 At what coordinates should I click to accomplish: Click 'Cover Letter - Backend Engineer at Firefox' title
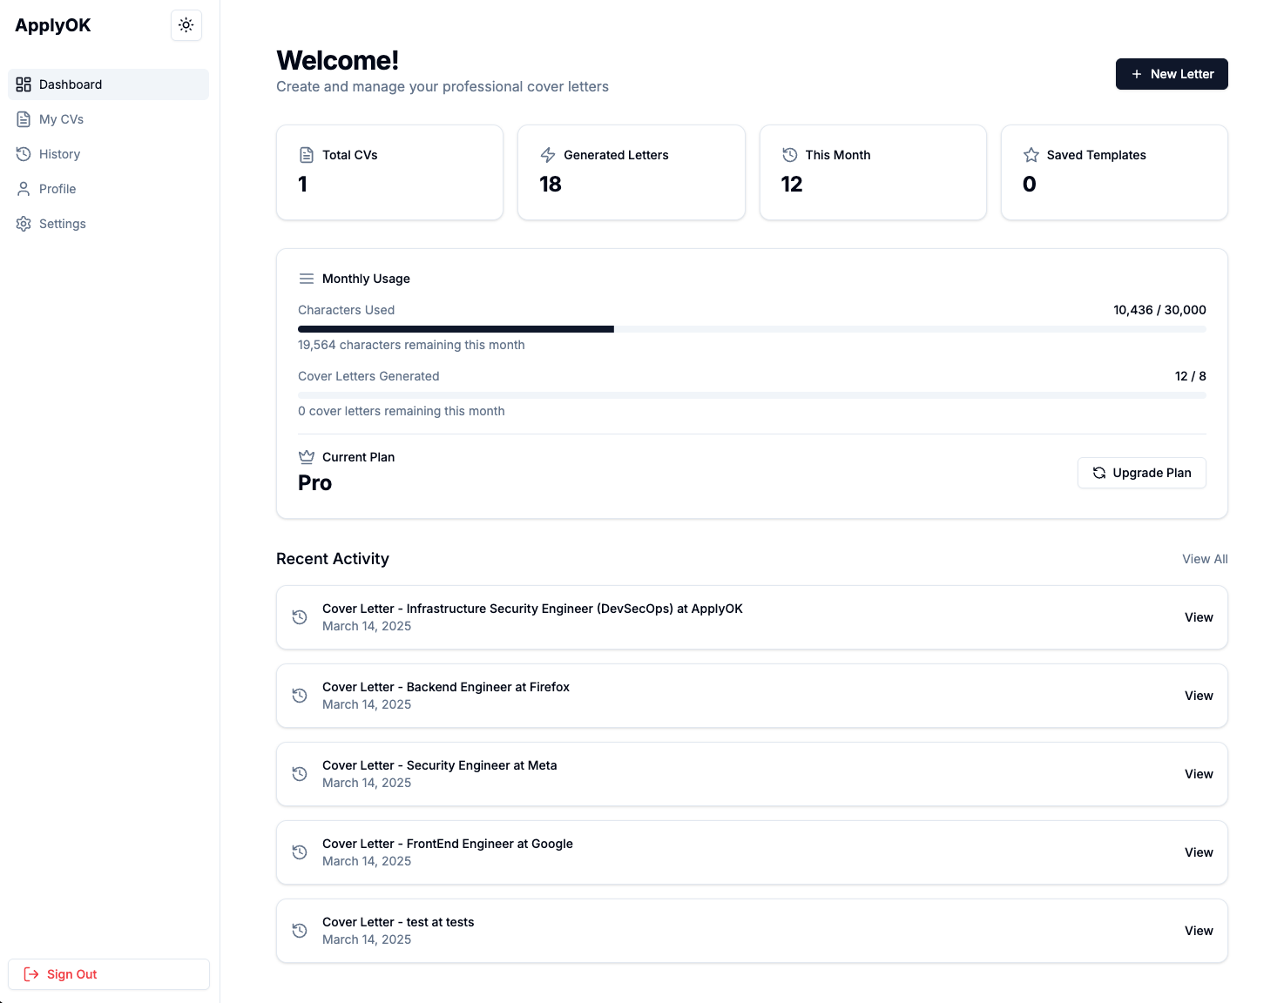pos(446,687)
